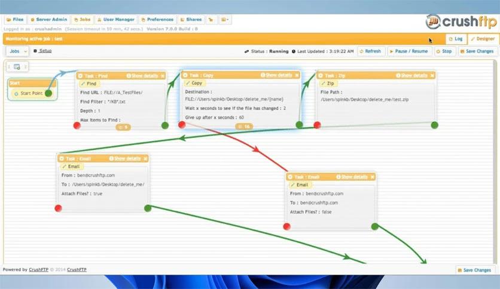Click the Find task green success connector
The width and height of the screenshot is (500, 289).
pos(165,125)
